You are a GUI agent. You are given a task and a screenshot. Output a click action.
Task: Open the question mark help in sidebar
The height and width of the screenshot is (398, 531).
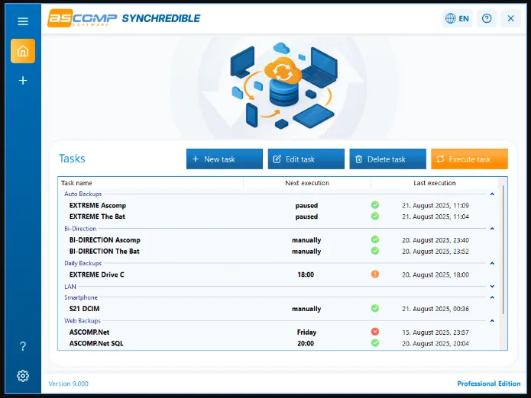pos(23,346)
